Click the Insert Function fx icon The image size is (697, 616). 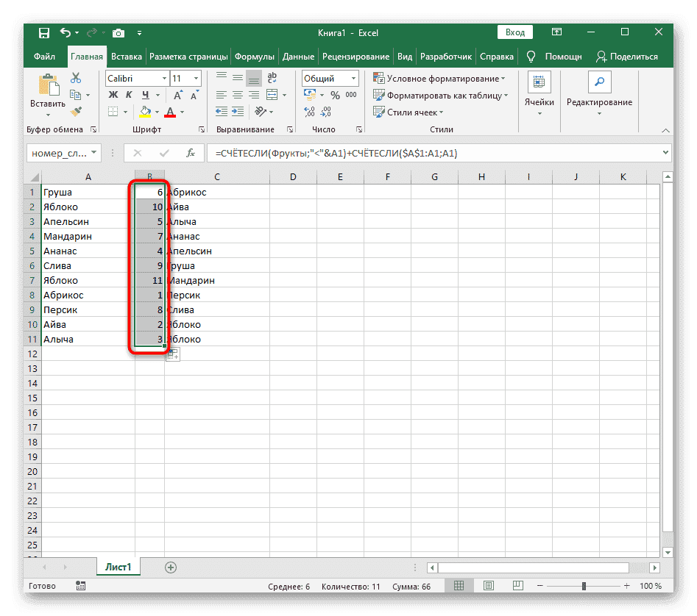[190, 153]
